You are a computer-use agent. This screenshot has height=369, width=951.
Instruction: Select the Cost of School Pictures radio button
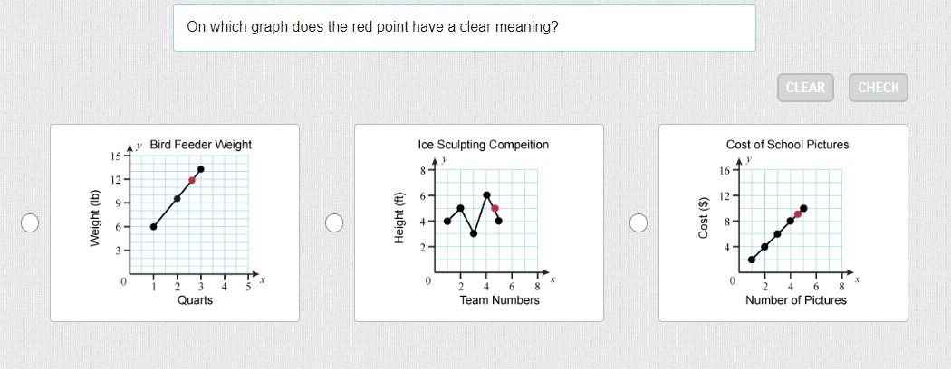[638, 223]
